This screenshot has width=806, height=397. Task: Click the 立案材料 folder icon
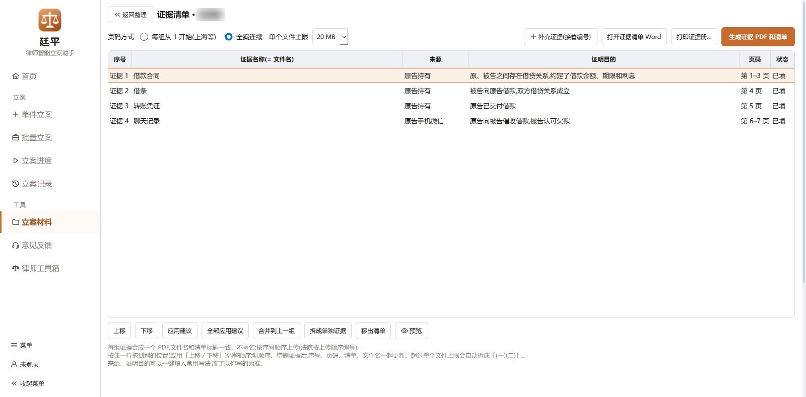16,222
